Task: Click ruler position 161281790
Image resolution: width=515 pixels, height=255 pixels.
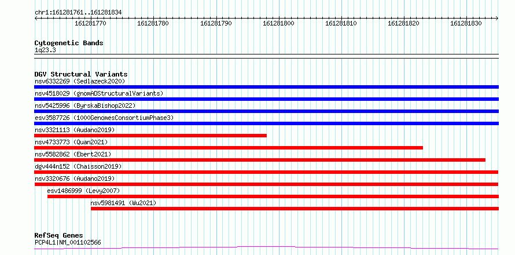Action: [216, 23]
